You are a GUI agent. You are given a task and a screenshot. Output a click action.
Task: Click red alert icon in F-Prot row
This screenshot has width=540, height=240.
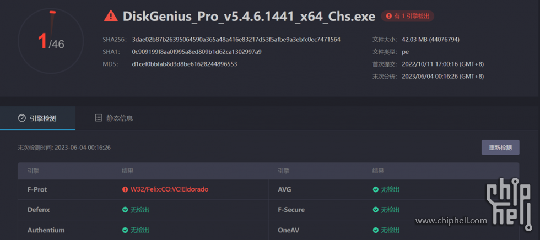pos(125,189)
